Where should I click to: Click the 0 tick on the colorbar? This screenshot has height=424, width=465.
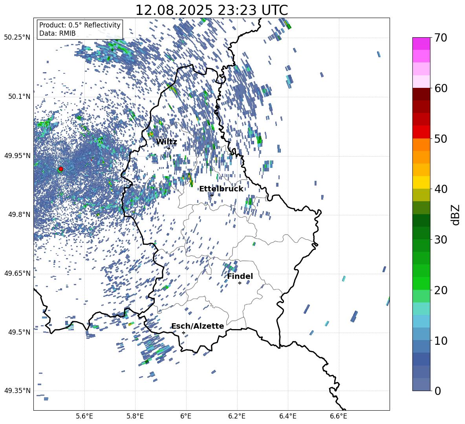pyautogui.click(x=438, y=391)
